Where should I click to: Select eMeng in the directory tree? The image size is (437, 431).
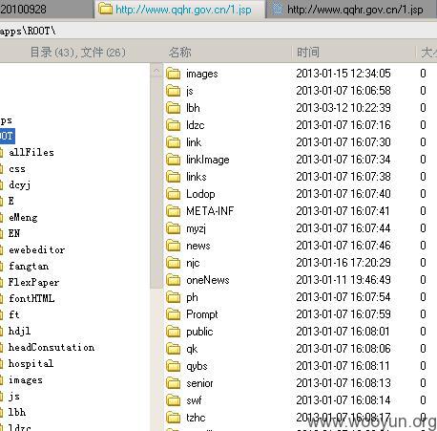pos(23,218)
